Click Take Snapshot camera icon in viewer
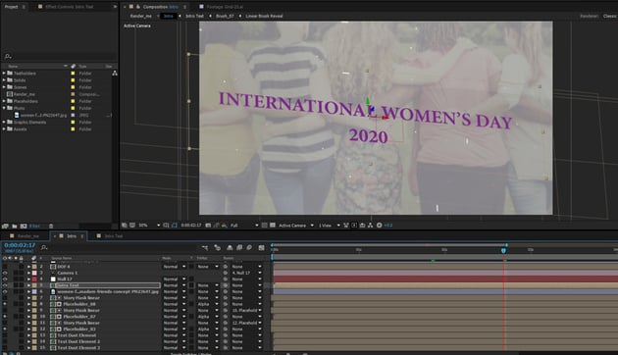 pos(208,226)
